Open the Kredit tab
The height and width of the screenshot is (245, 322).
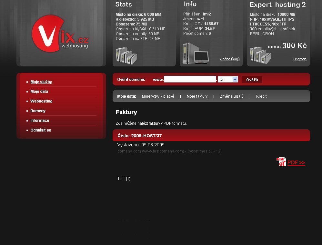click(x=261, y=96)
